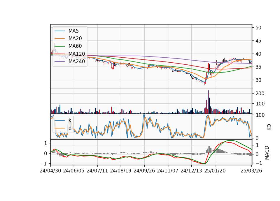Click date label 25/03/26 on x-axis
Image resolution: width=280 pixels, height=201 pixels.
click(251, 171)
